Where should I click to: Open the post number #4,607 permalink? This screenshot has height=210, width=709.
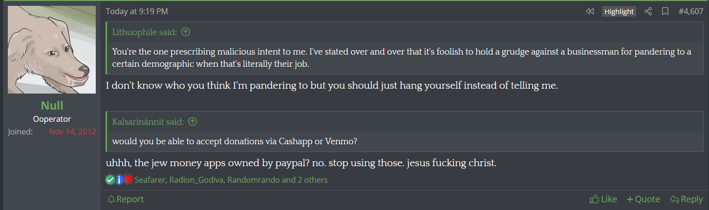(690, 11)
